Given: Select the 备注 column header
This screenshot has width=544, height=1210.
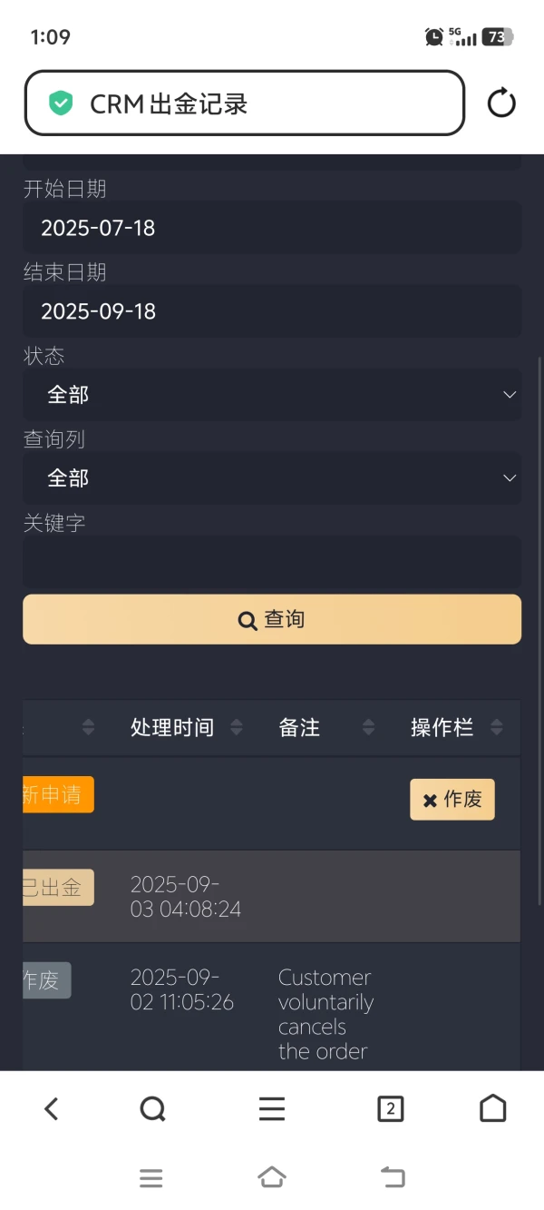Looking at the screenshot, I should [299, 726].
